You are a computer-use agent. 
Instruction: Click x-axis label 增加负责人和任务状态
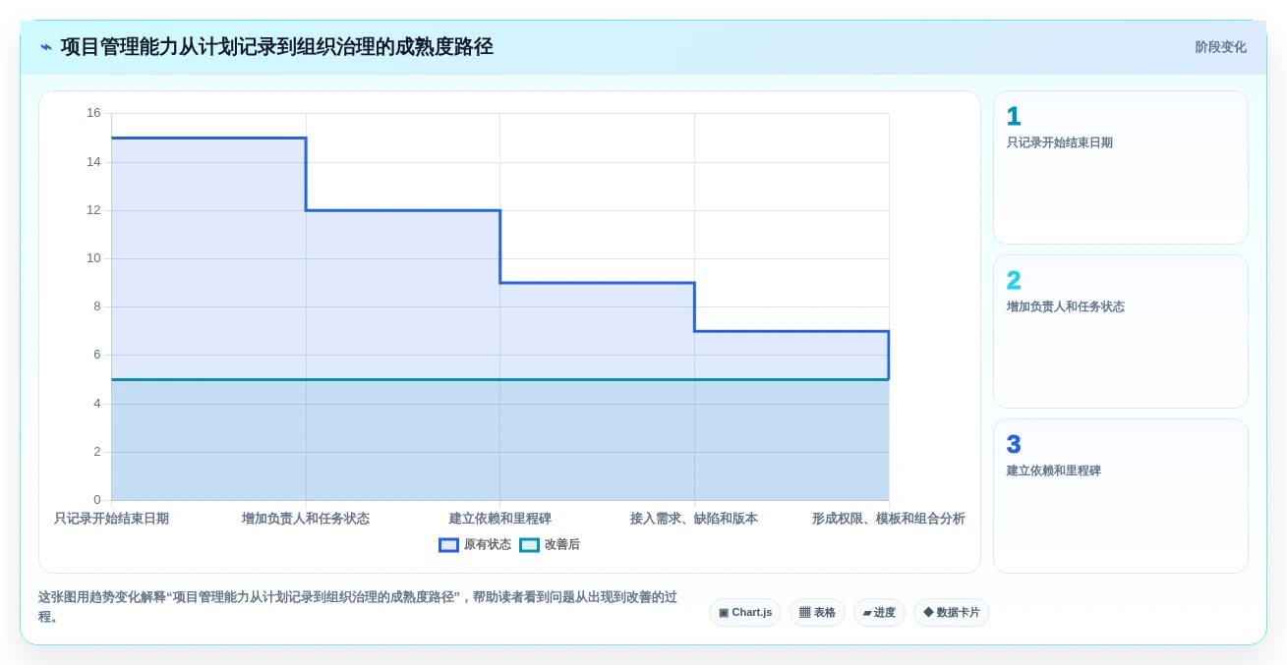[306, 519]
